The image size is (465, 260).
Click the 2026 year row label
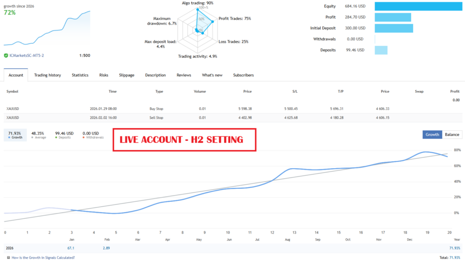tap(10, 248)
